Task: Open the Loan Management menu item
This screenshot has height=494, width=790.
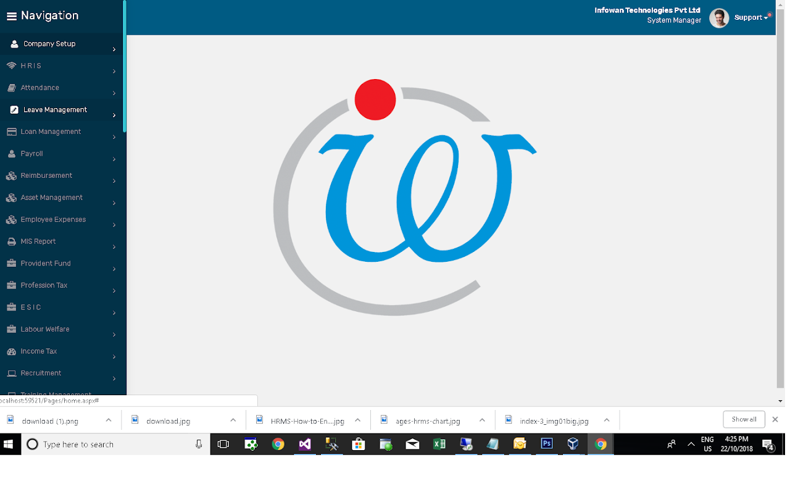Action: click(62, 132)
